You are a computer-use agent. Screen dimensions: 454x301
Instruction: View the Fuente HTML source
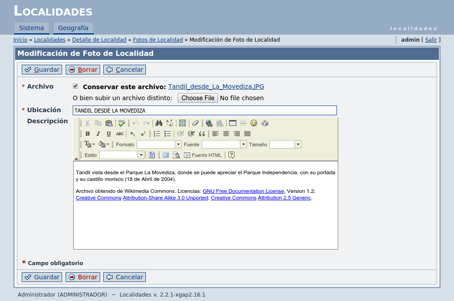tap(203, 155)
